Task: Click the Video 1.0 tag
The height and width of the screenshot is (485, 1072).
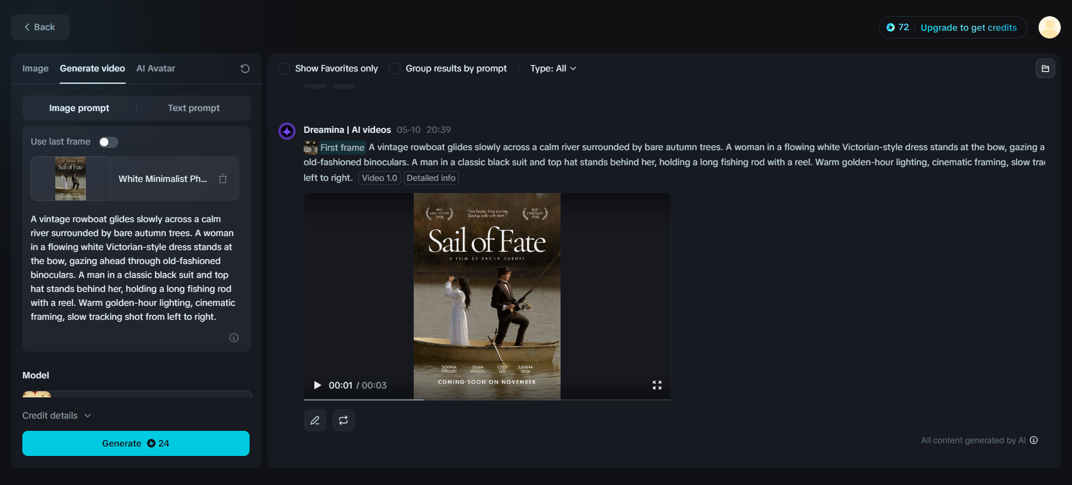Action: 379,178
